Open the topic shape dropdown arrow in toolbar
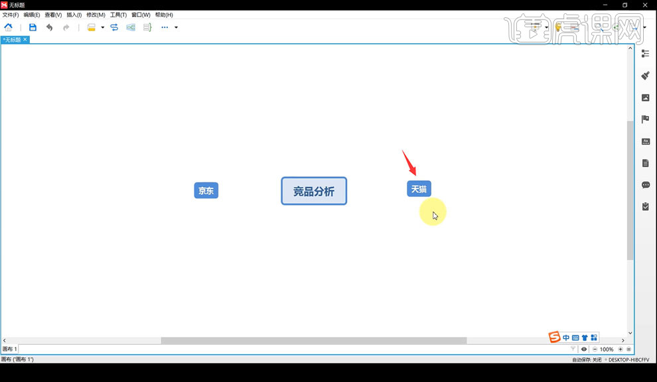 [102, 28]
